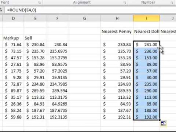Select Nearest Penny cell 113.32
Screen dimensions: 176x132
click(x=117, y=98)
